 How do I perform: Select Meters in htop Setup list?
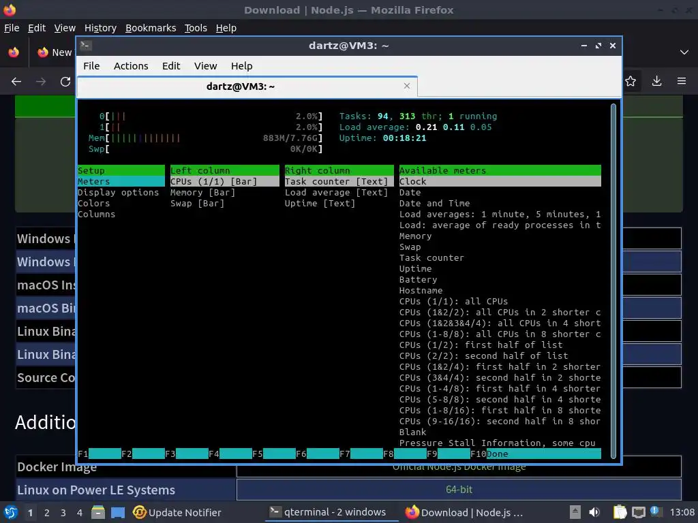point(121,181)
